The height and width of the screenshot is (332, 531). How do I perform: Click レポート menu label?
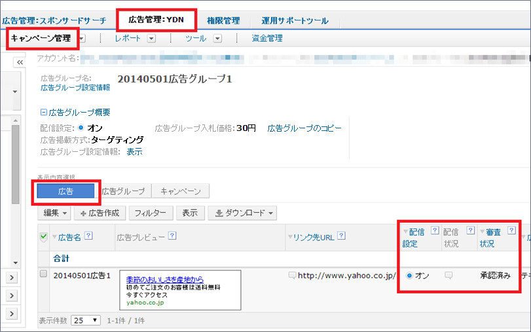point(128,38)
